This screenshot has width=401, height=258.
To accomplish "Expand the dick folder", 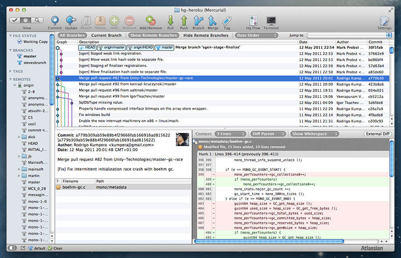I will [19, 137].
